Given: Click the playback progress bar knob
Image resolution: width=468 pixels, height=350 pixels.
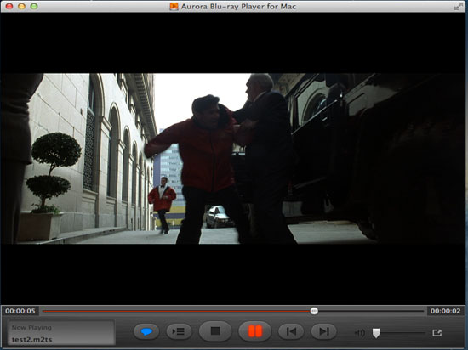Looking at the screenshot, I should coord(314,311).
